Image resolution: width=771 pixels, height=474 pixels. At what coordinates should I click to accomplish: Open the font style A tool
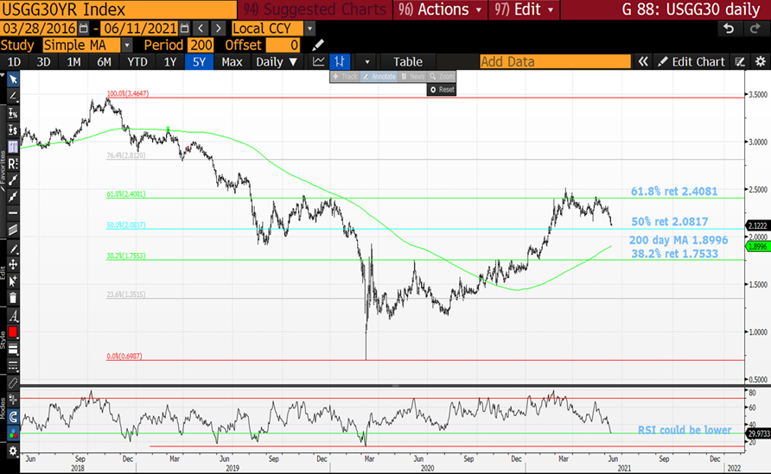(x=13, y=316)
